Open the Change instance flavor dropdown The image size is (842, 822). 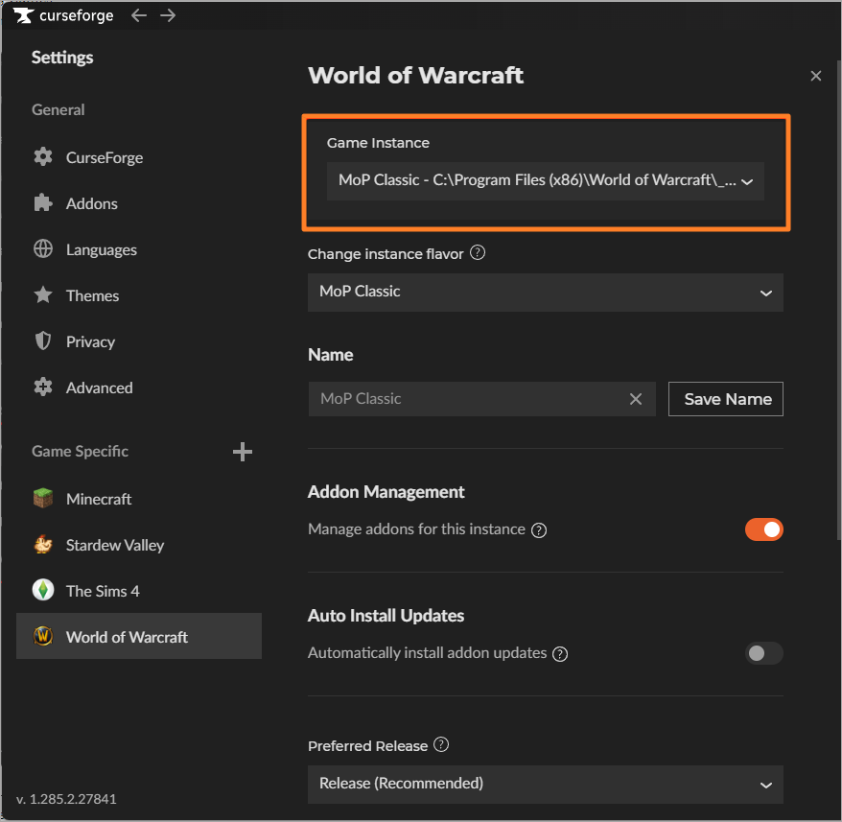tap(545, 293)
